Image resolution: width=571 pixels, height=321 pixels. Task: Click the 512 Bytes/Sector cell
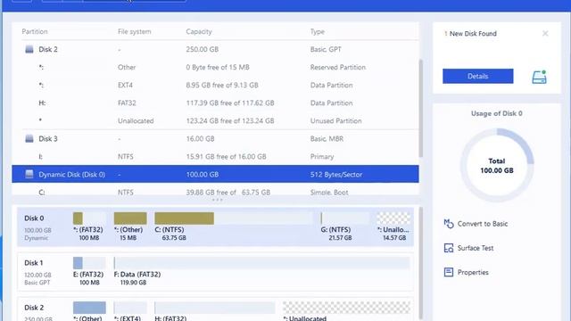coord(336,175)
